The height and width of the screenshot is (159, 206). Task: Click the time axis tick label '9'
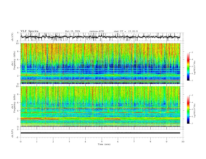point(166,142)
